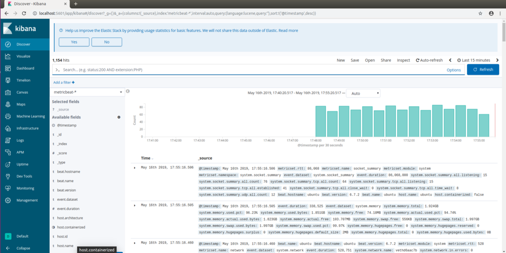Open the Dev Tools wrench icon
The width and height of the screenshot is (506, 253).
click(8, 176)
